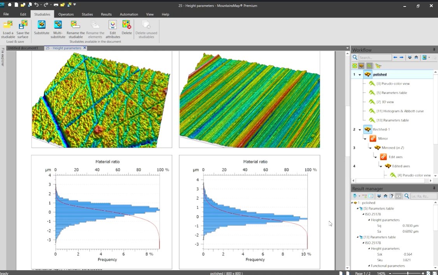438x275 pixels.
Task: Click Collapse all in the Workflow toolbar
Action: [x=416, y=57]
